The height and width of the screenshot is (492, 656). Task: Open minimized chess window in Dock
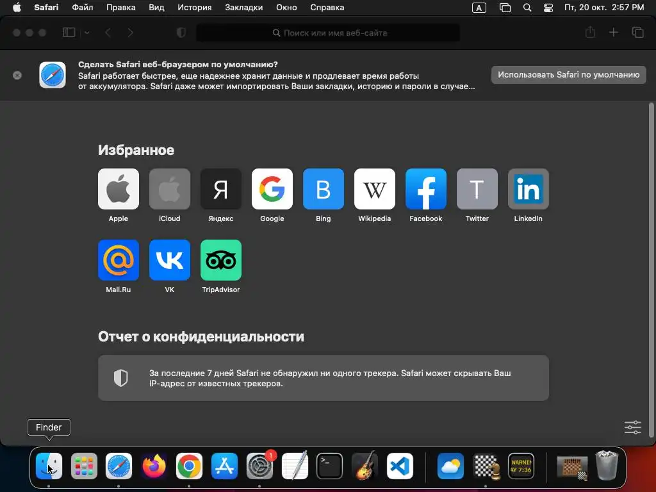coord(572,467)
